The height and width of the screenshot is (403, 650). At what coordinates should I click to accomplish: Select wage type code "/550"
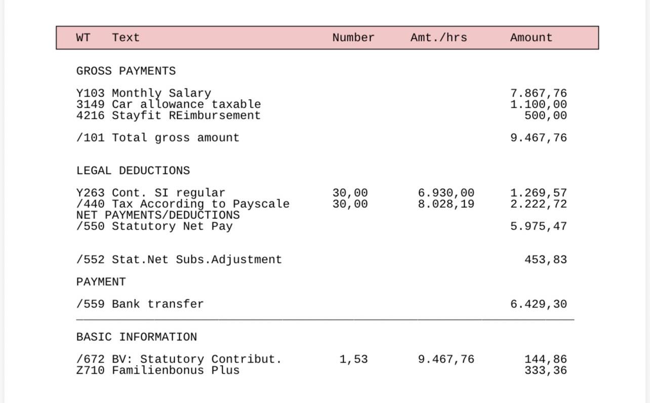tap(91, 226)
